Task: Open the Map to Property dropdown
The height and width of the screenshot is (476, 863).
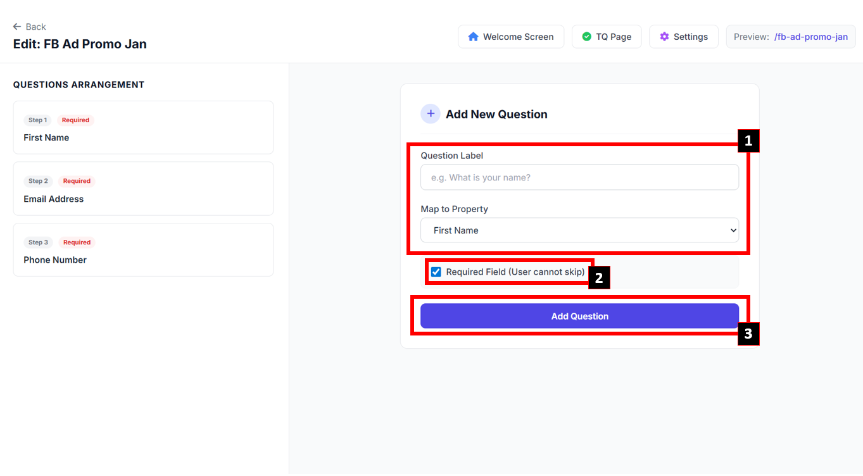Action: coord(579,230)
